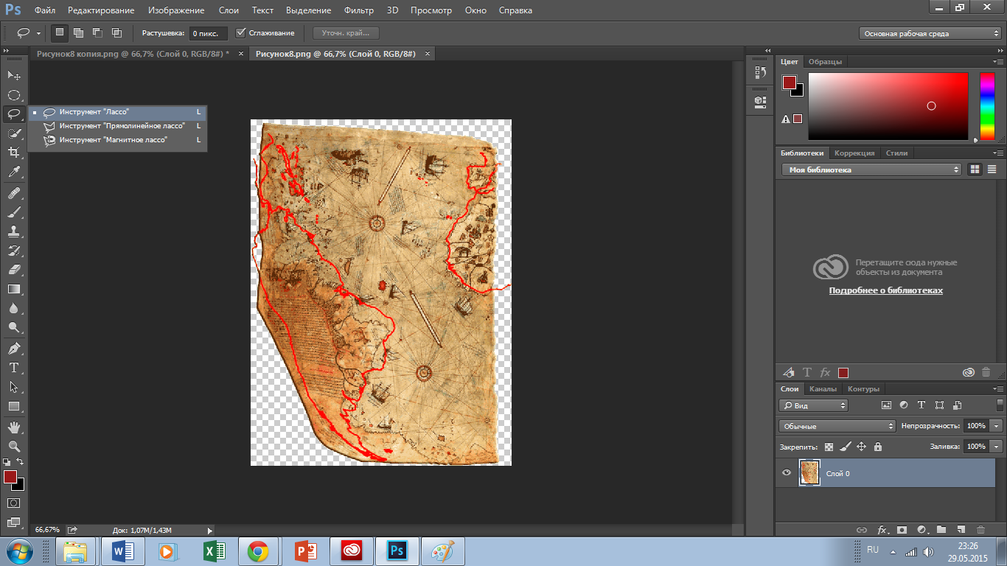Image resolution: width=1007 pixels, height=566 pixels.
Task: Select the Move tool
Action: [14, 75]
